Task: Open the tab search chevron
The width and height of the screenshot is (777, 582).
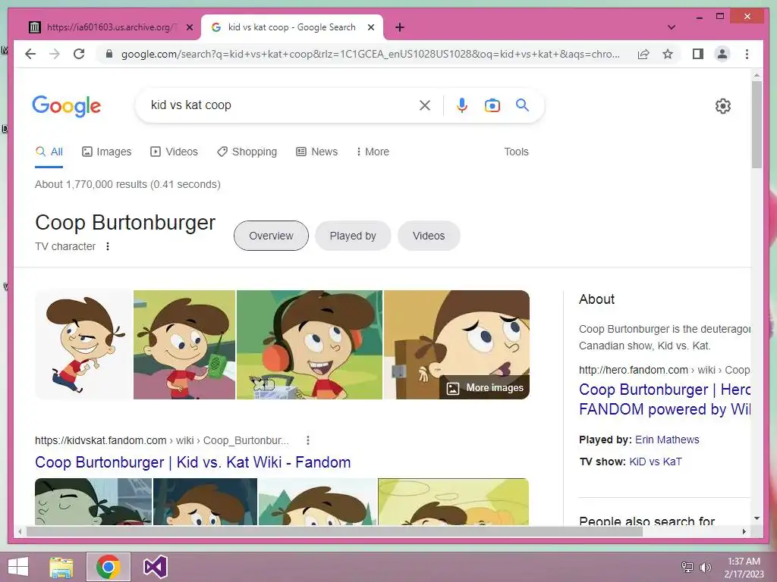Action: pos(672,27)
